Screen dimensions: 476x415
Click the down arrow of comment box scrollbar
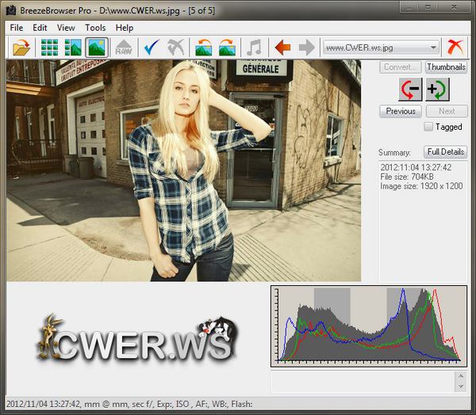tap(461, 386)
